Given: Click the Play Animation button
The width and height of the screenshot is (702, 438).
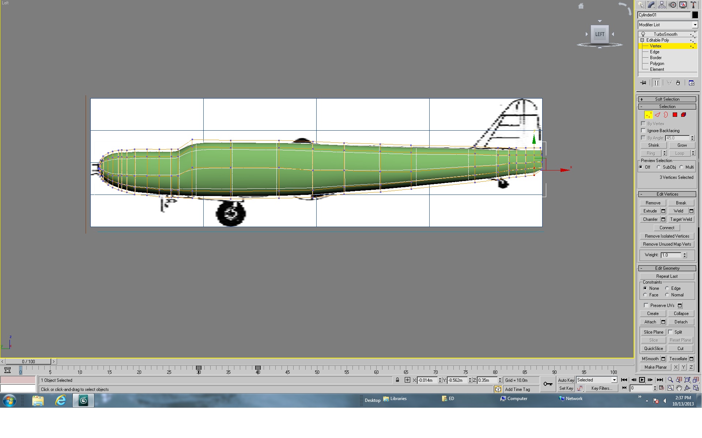Looking at the screenshot, I should (x=642, y=380).
